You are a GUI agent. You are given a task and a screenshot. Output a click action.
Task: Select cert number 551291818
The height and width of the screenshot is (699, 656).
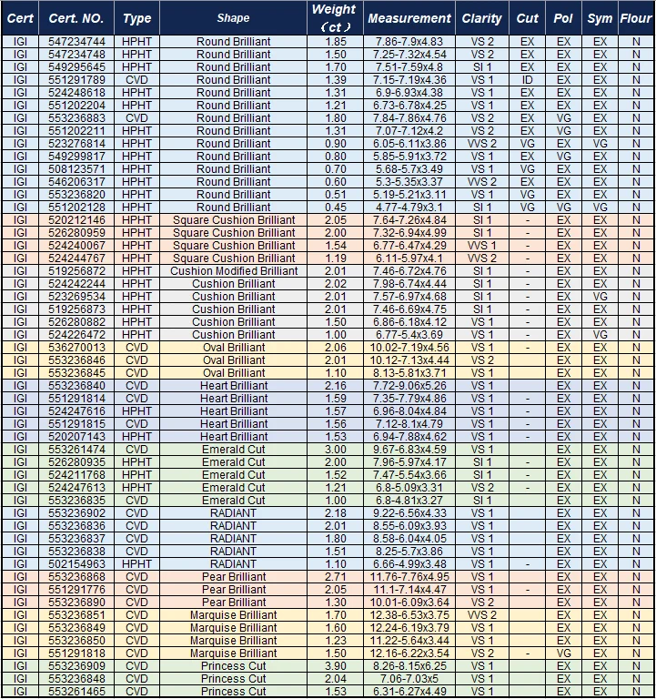[76, 653]
